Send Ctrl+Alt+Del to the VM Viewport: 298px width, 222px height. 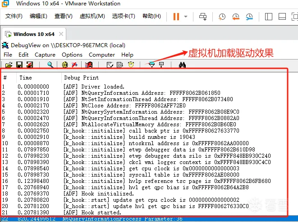pyautogui.click(x=203, y=17)
